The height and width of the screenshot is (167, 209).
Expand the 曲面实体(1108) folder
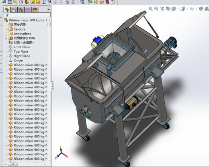click(6, 38)
